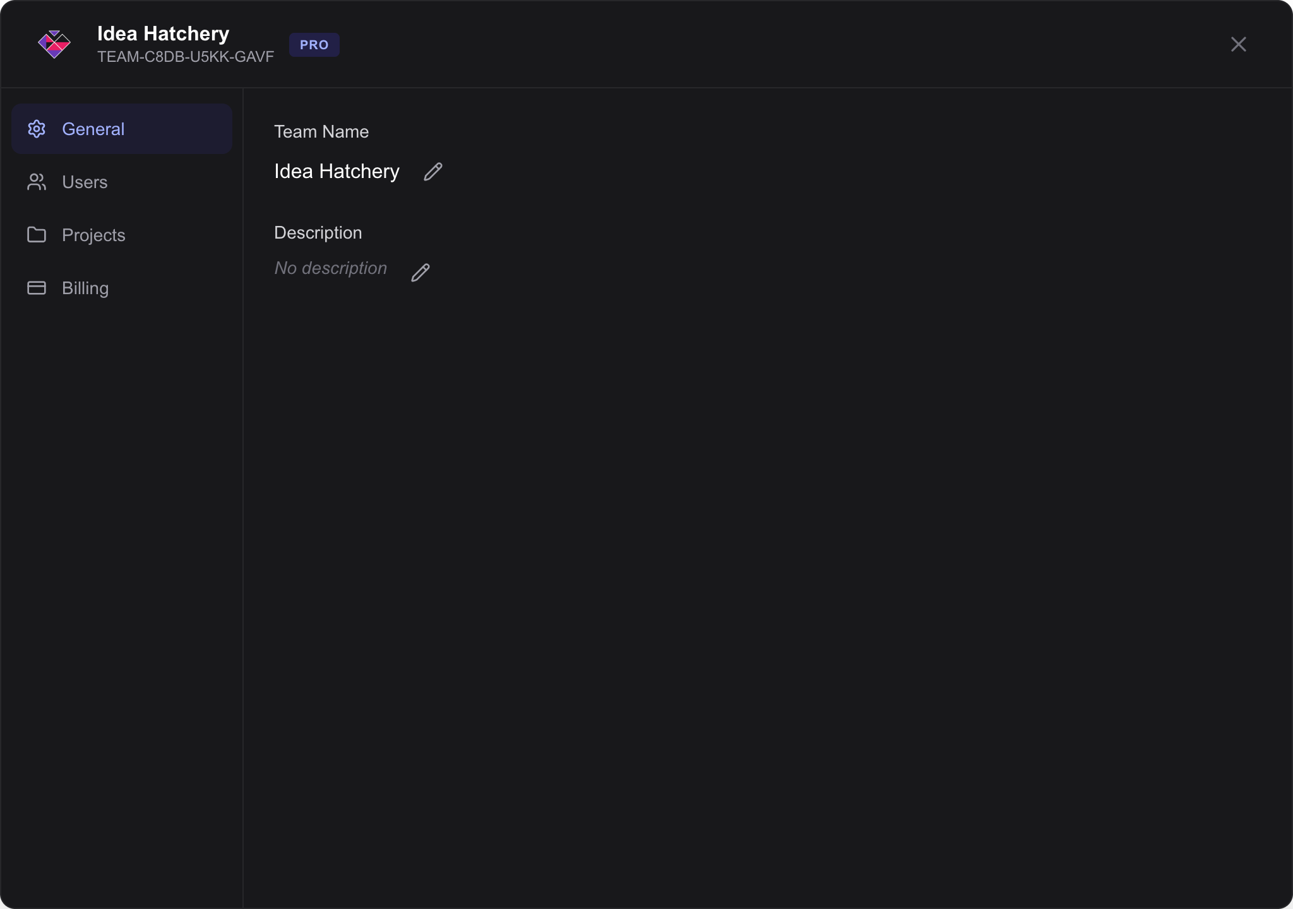1293x909 pixels.
Task: Click the team ID TEAM-C8DB-U5KK-GAVF
Action: pos(186,57)
